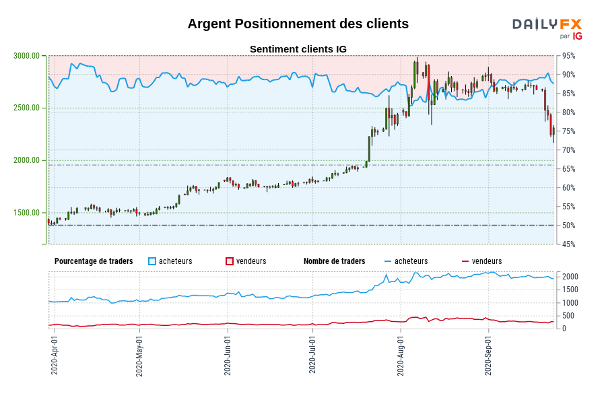Viewport: 606px width, 404px height.
Task: Click the 2020-Sep-01 date label
Action: coord(488,356)
